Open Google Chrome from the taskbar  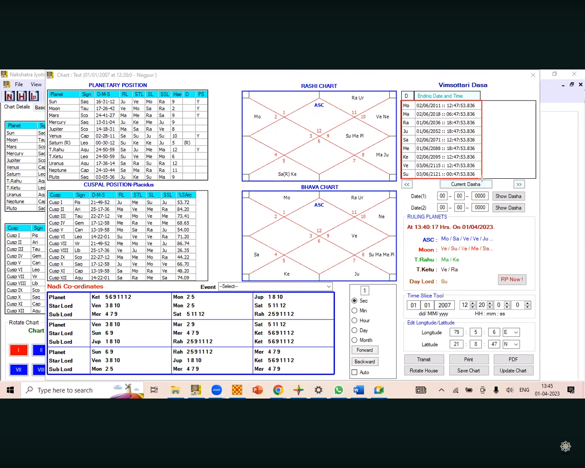click(278, 390)
